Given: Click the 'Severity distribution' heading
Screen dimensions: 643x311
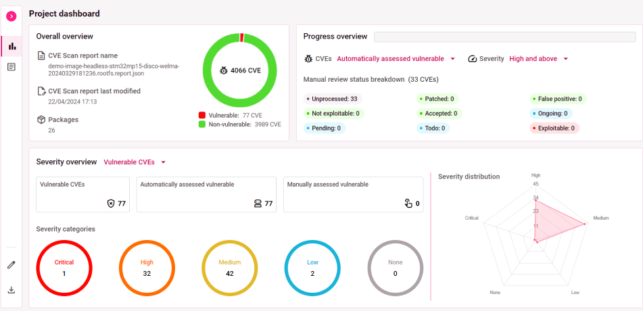Looking at the screenshot, I should pyautogui.click(x=469, y=176).
